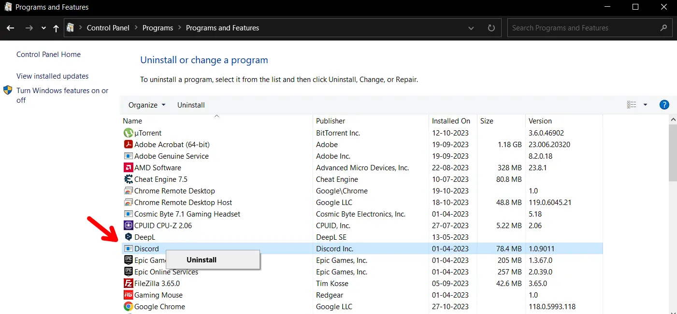
Task: Click the Control Panel address bar icon
Action: click(x=71, y=27)
